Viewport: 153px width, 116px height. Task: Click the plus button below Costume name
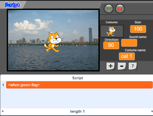pyautogui.click(x=110, y=66)
